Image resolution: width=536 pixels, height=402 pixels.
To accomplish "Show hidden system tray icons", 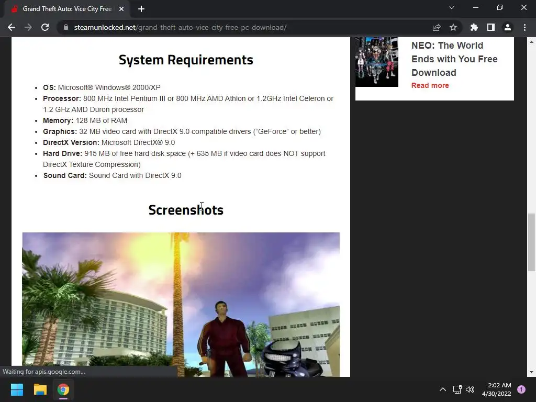I will point(443,389).
